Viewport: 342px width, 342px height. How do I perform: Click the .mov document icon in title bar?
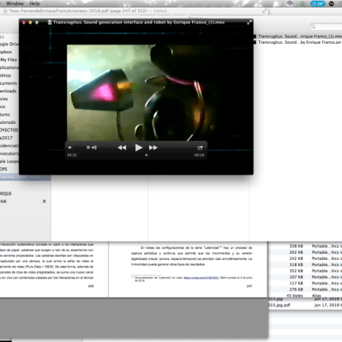coord(50,22)
